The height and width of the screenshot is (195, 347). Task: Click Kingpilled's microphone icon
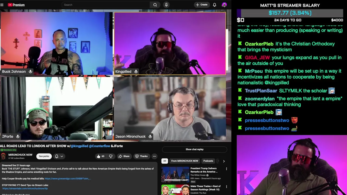click(x=136, y=71)
